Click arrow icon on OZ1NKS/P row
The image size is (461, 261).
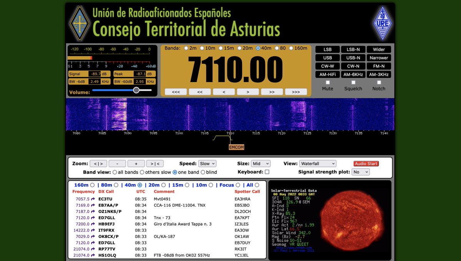point(93,211)
